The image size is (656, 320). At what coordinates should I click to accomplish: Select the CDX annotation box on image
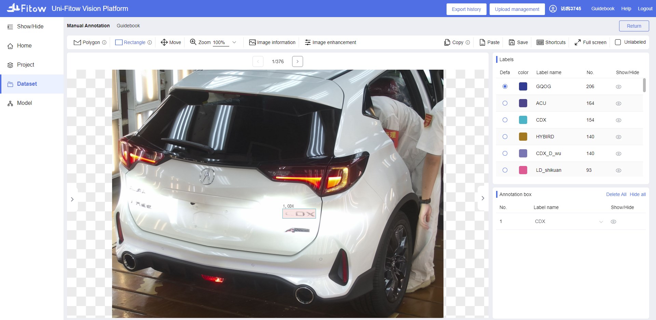pos(299,214)
